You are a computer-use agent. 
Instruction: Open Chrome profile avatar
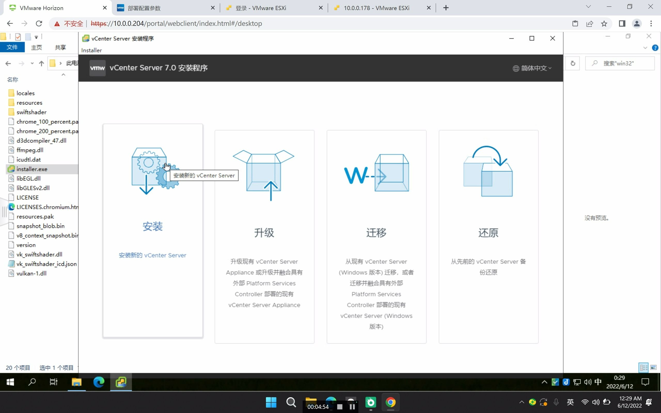point(637,24)
